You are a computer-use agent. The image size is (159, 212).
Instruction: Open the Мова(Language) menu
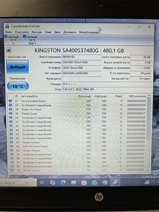click(89, 32)
